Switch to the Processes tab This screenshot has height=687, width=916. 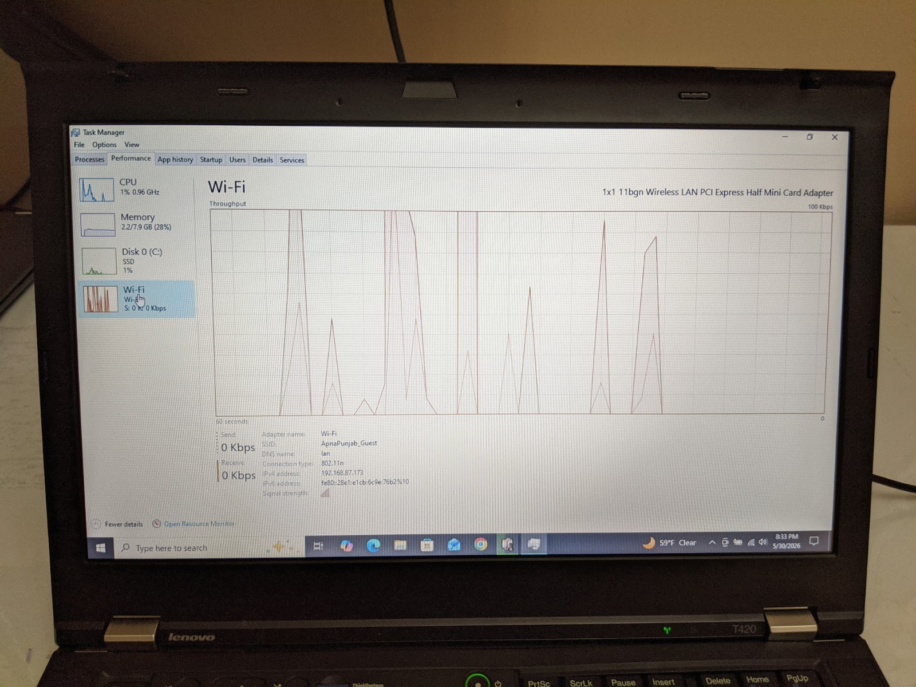(90, 160)
